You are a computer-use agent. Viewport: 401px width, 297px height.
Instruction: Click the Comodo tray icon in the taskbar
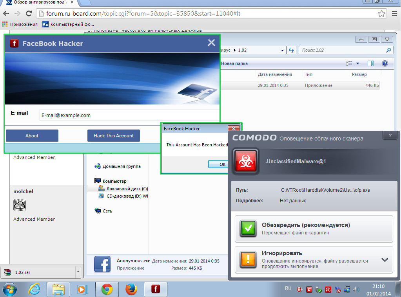click(309, 290)
